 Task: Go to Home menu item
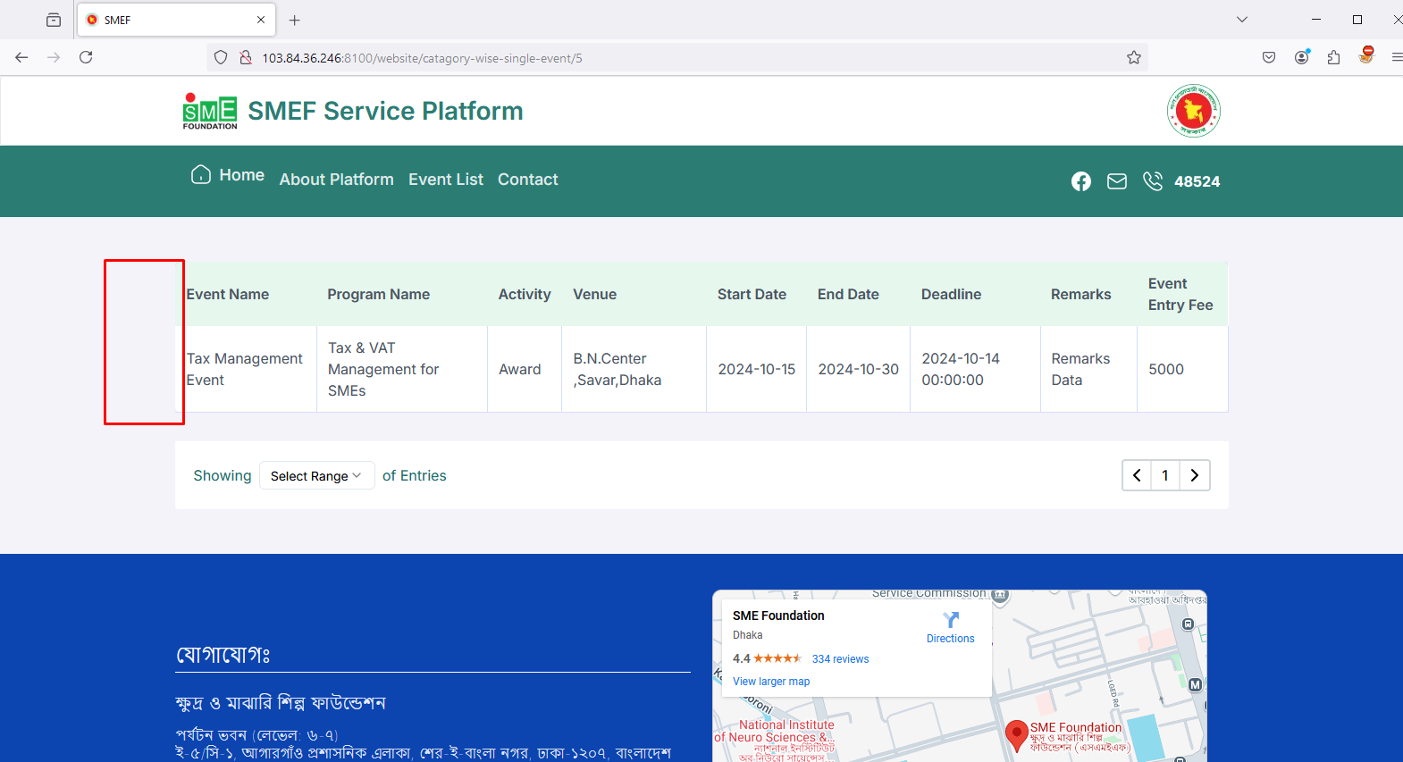(x=228, y=175)
